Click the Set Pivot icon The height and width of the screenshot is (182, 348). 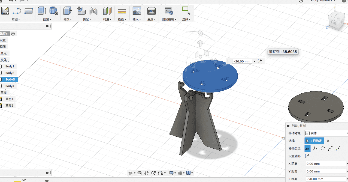[x=307, y=156]
